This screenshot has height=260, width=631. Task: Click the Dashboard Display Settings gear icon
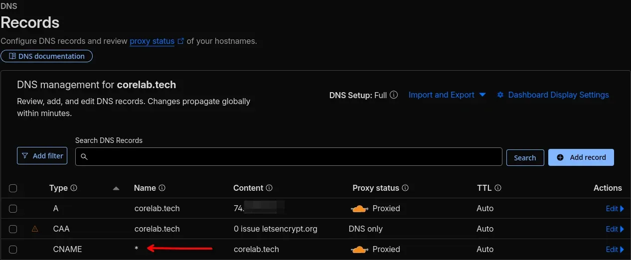click(500, 95)
